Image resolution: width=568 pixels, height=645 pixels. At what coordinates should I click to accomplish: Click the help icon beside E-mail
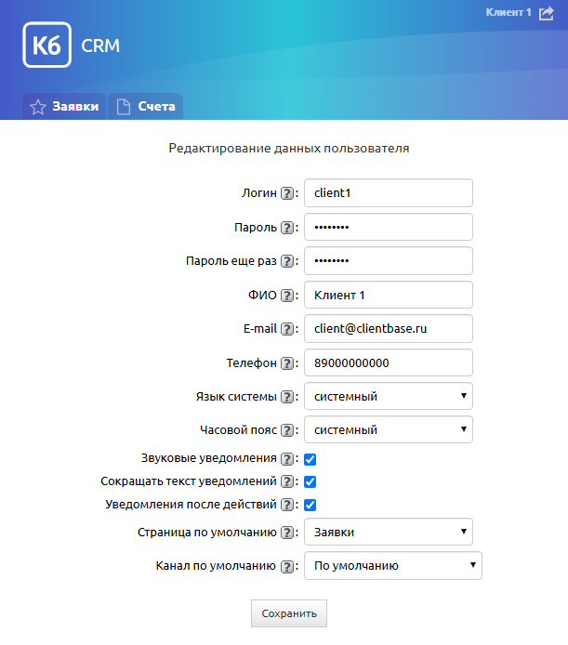coord(287,329)
